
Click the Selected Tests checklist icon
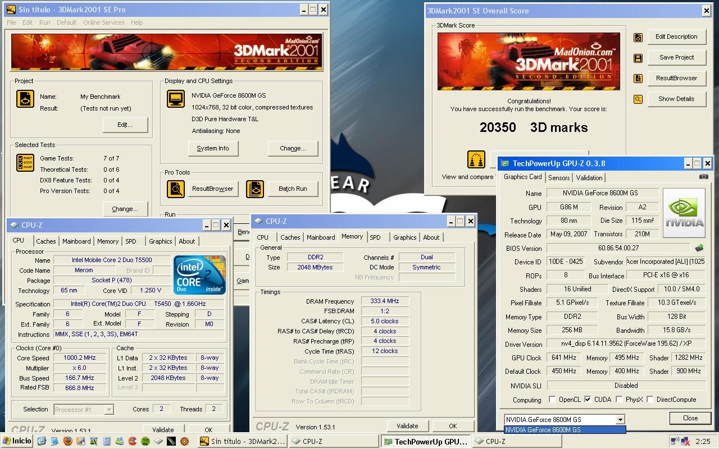tap(25, 163)
